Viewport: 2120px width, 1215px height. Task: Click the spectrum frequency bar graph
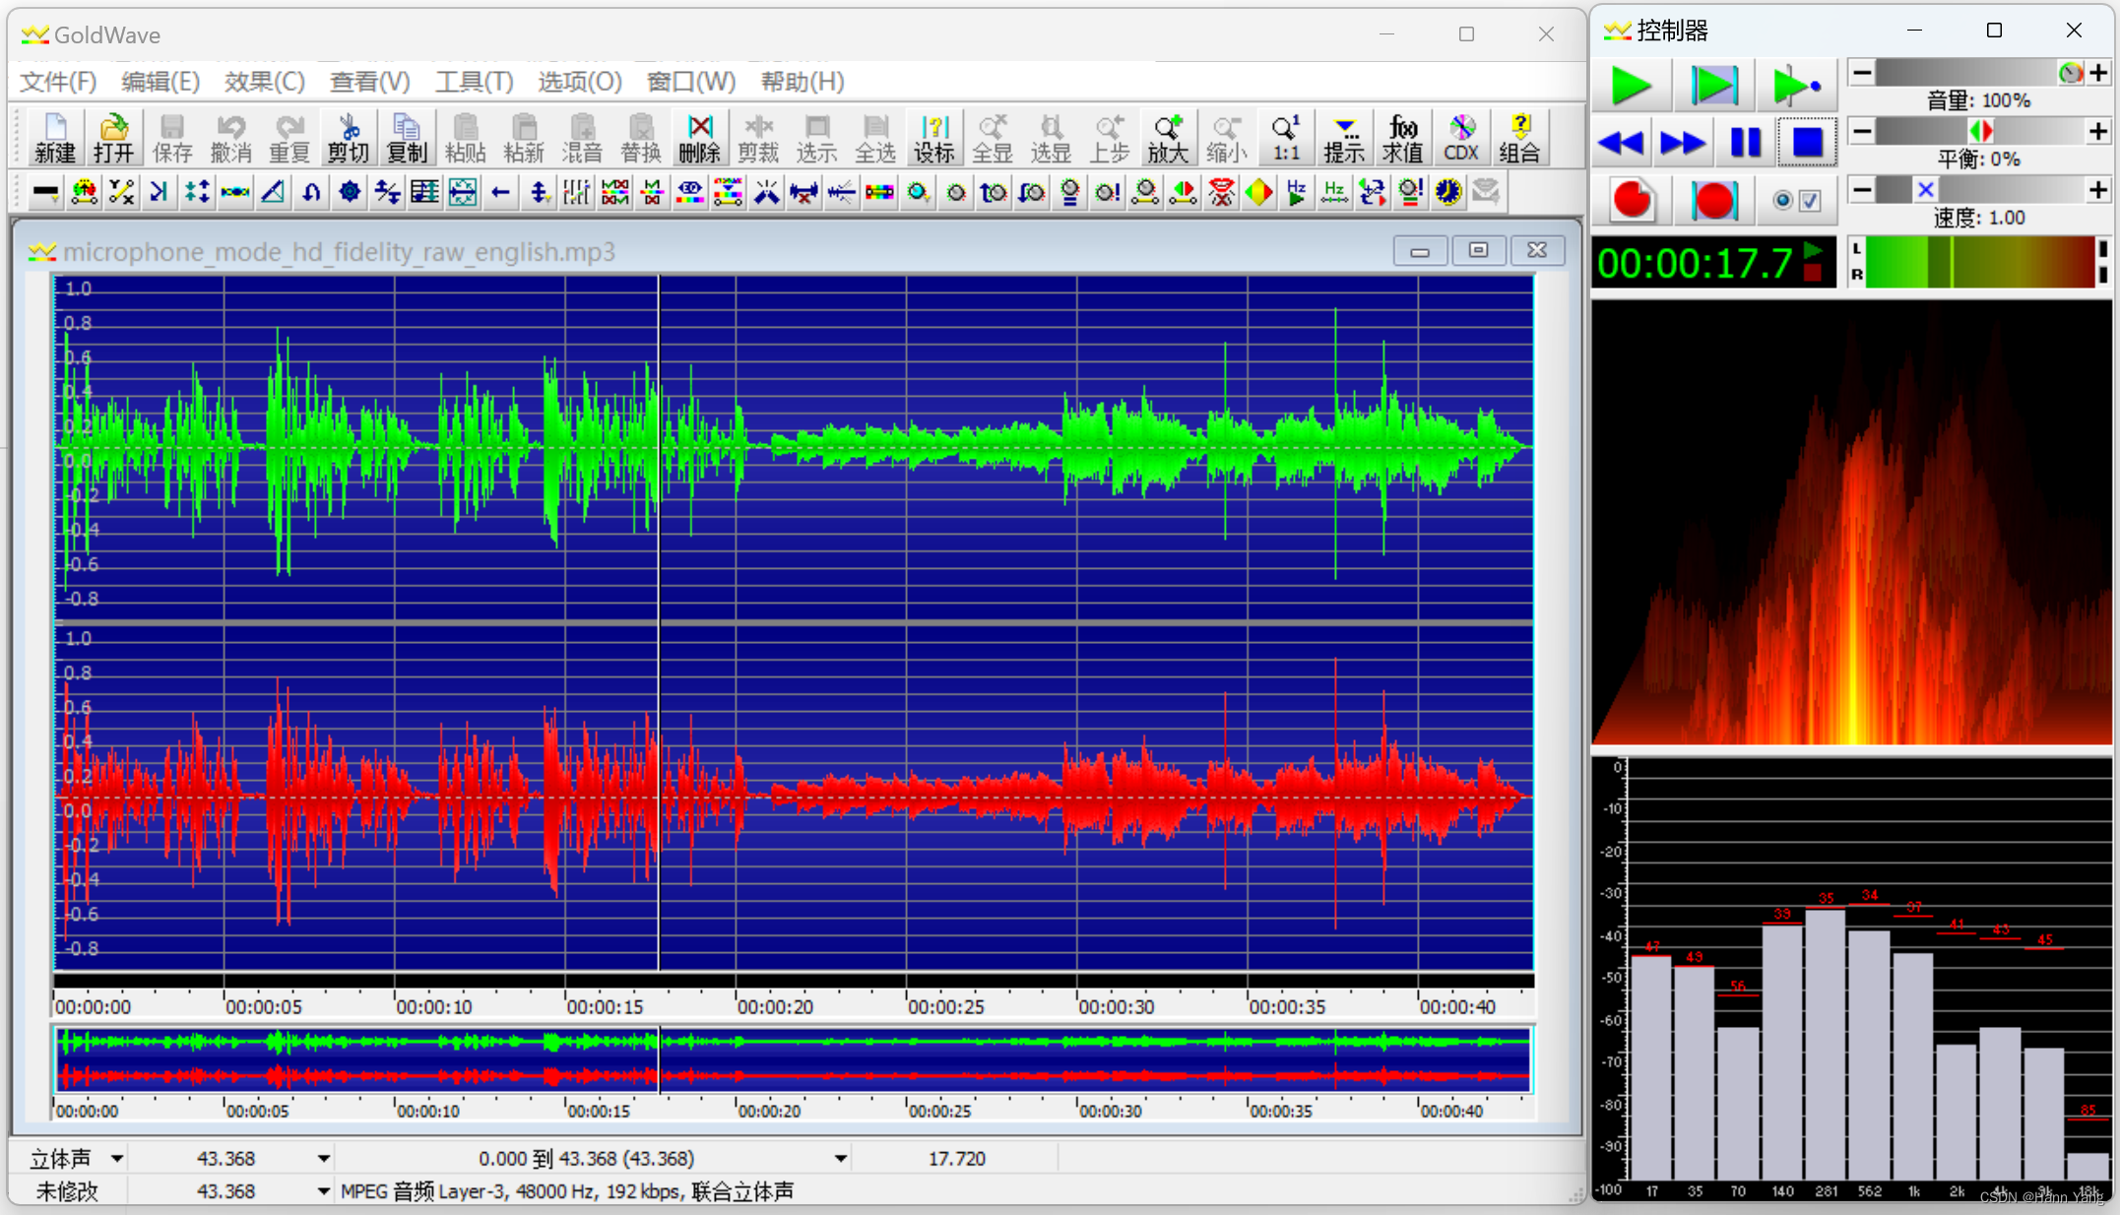click(1852, 979)
